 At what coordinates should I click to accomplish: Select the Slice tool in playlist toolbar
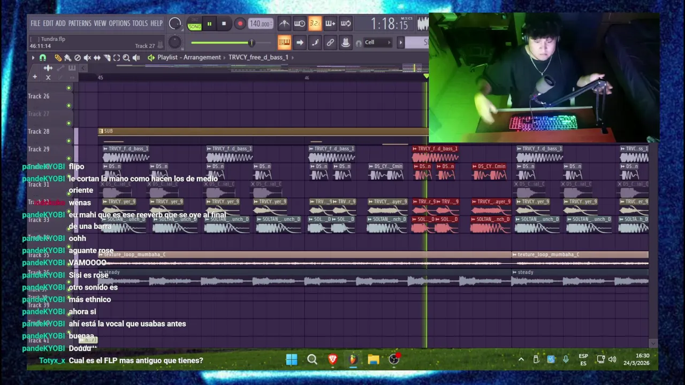107,58
